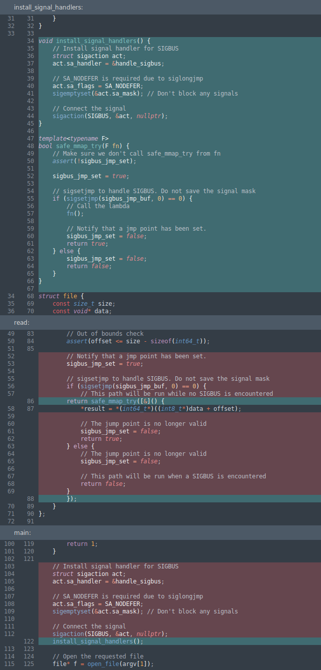Click the "// Open the requested file" comment
The width and height of the screenshot is (321, 670).
coord(98,656)
